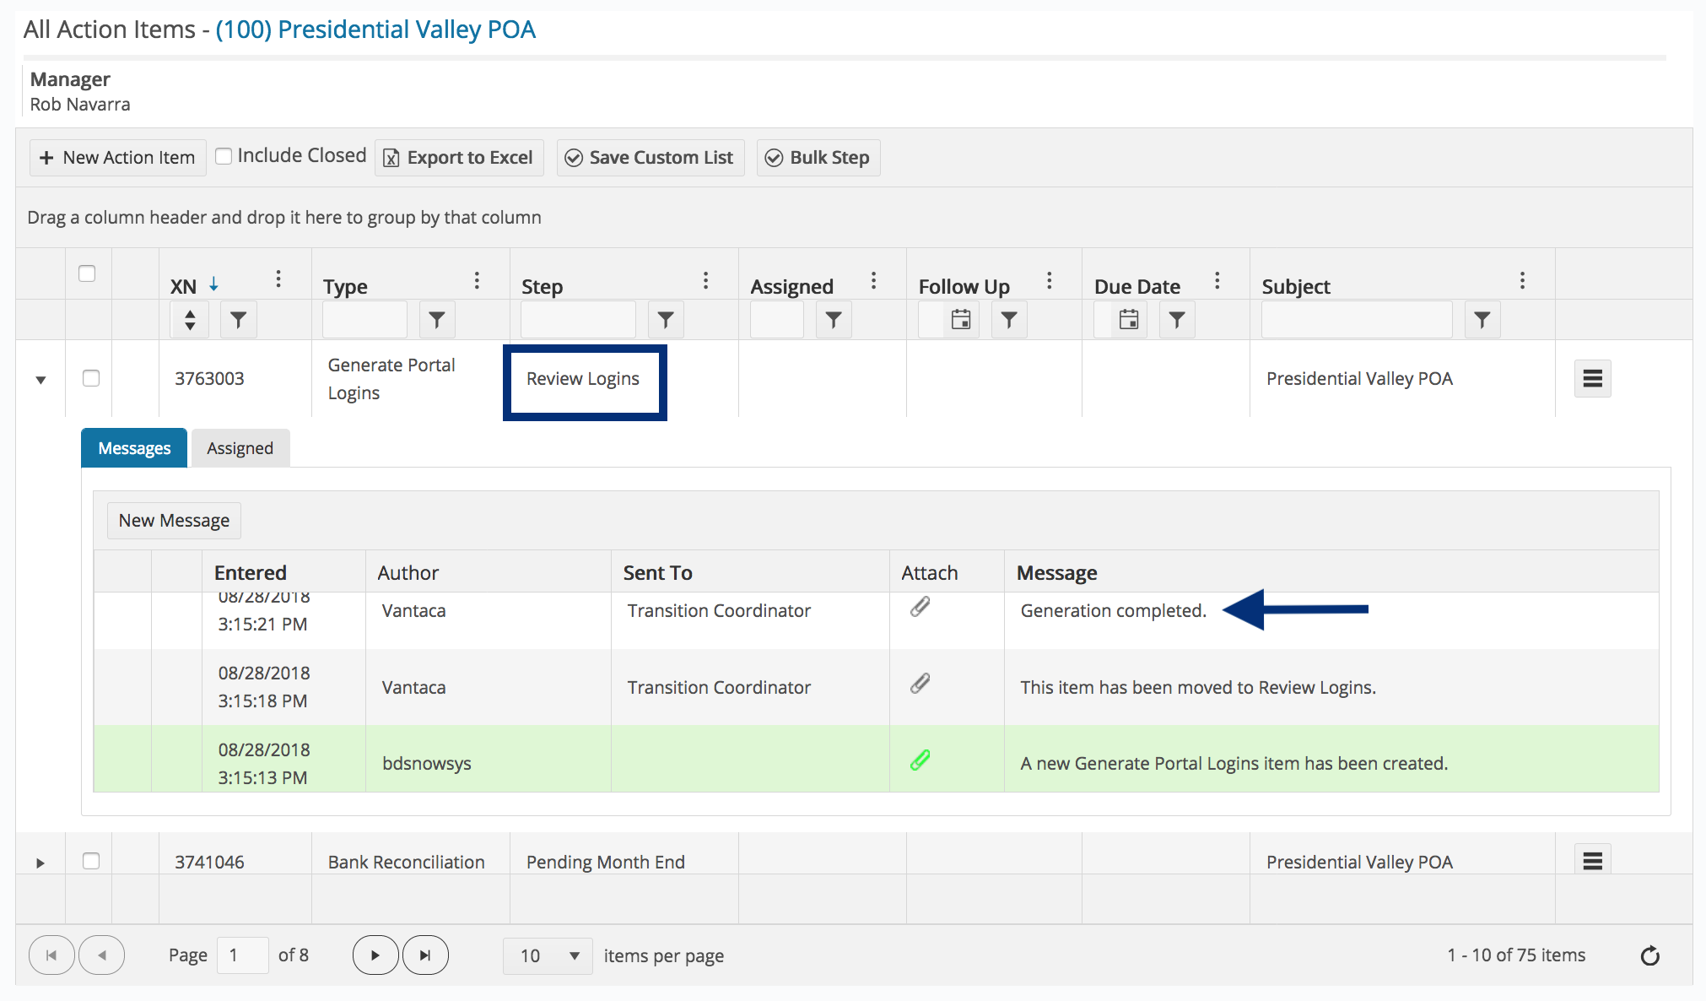This screenshot has height=1001, width=1706.
Task: Open Follow Up calendar date picker
Action: click(x=960, y=320)
